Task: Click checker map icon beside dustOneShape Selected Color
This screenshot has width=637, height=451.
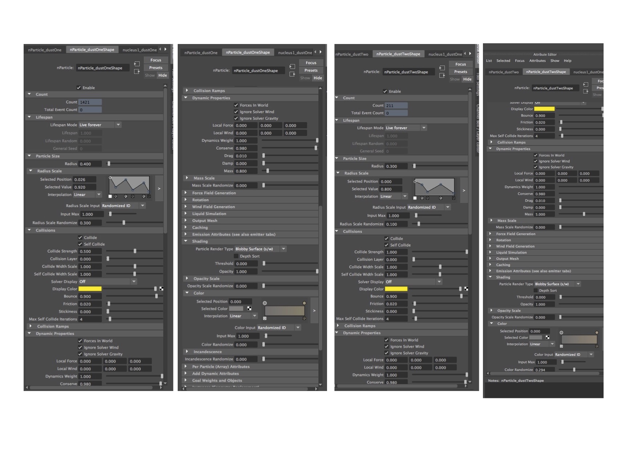Action: pos(249,308)
